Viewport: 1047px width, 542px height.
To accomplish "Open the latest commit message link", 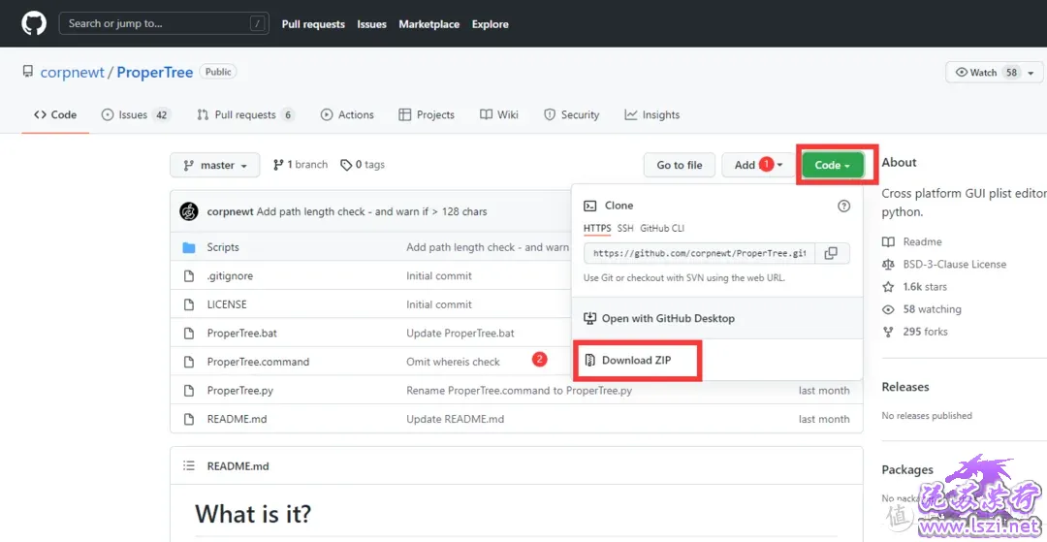I will [372, 211].
